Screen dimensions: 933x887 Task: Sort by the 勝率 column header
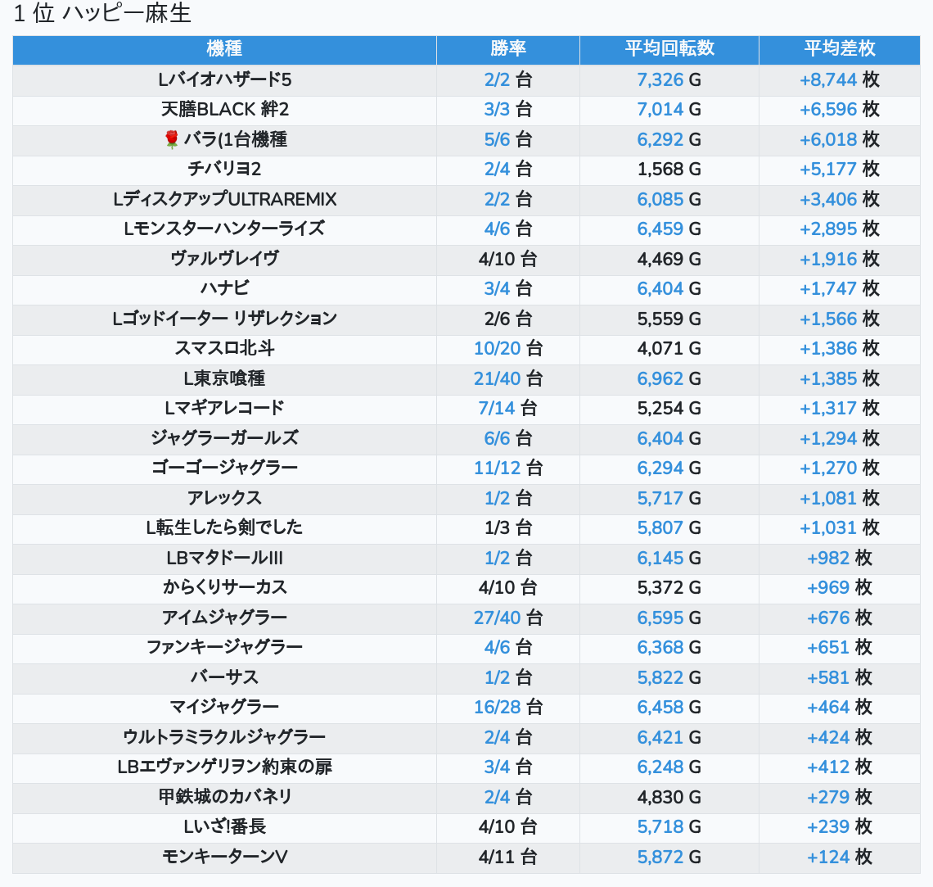(508, 48)
